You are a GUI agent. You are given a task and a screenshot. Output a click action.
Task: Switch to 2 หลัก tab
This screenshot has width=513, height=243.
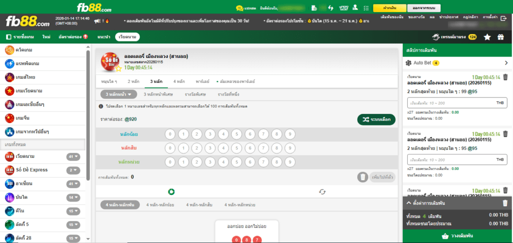pyautogui.click(x=133, y=81)
